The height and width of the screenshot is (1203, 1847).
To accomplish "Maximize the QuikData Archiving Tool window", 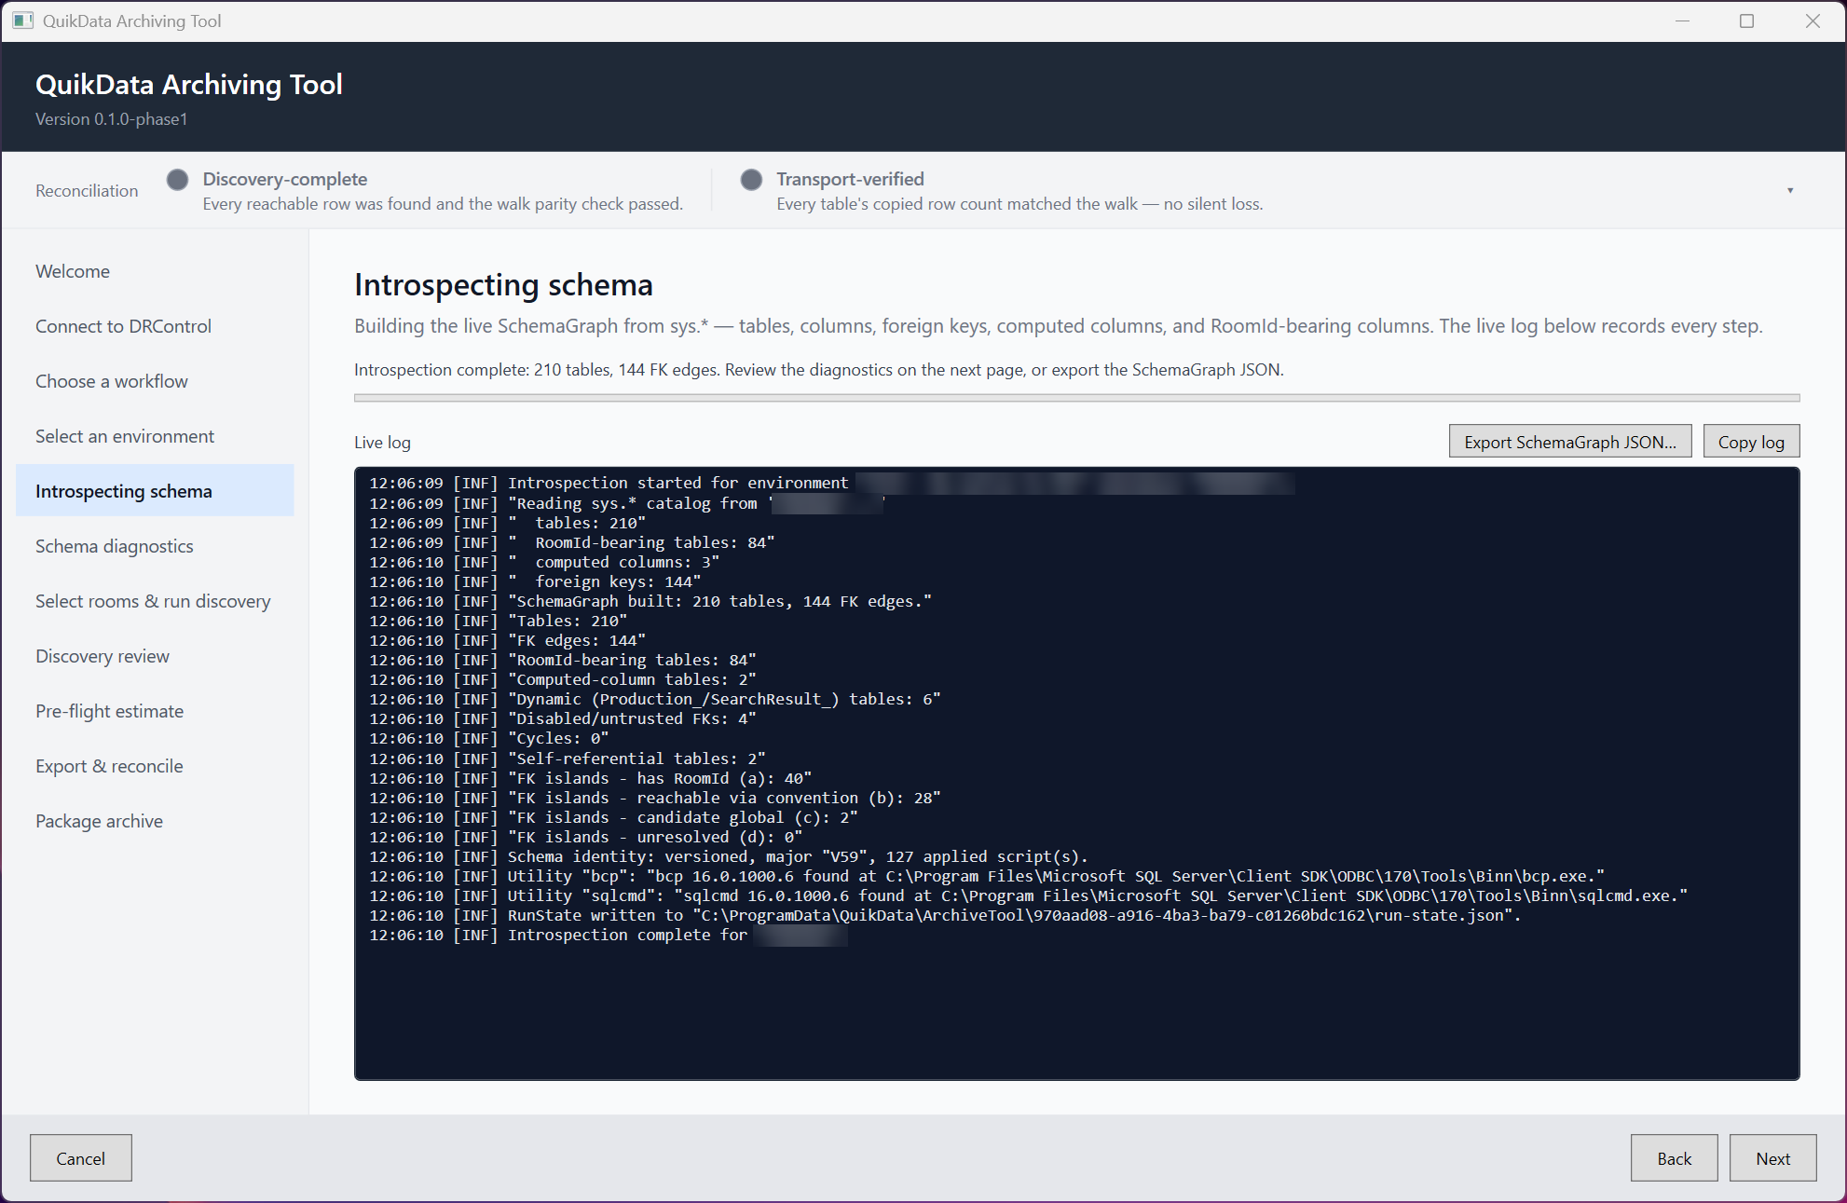I will click(x=1747, y=21).
